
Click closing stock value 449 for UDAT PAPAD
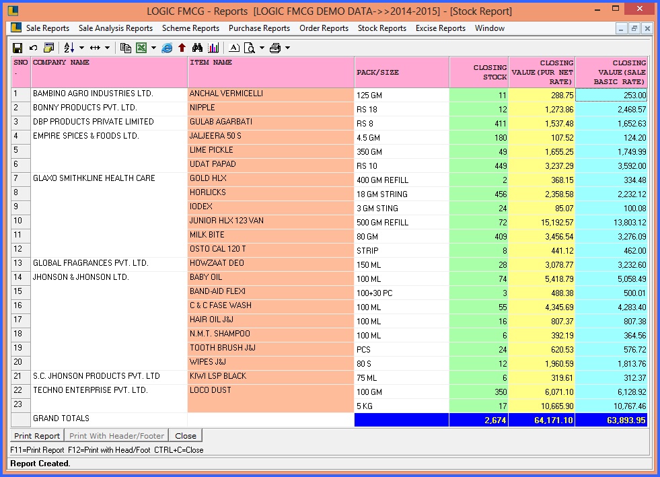click(479, 166)
